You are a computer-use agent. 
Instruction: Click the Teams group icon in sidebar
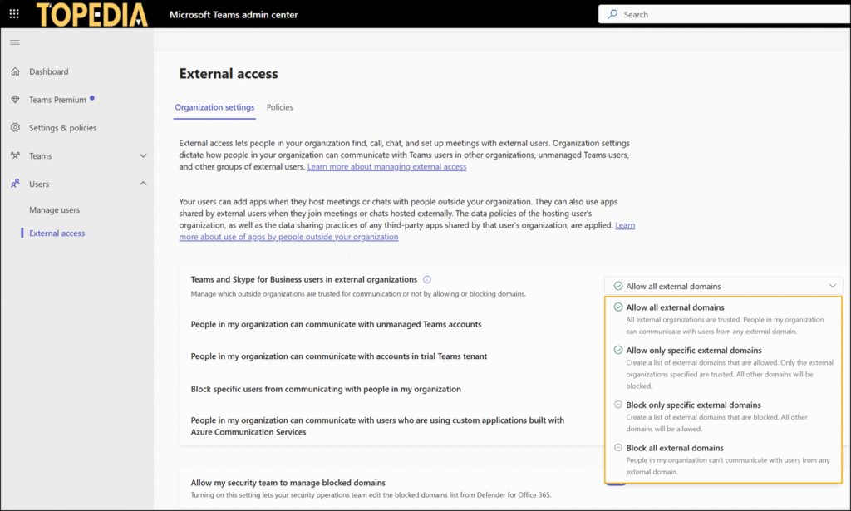click(15, 156)
